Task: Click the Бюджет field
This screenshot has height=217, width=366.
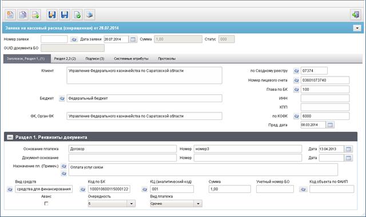Action: [x=144, y=98]
